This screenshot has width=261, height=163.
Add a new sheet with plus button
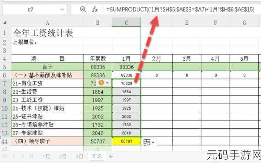111,156
